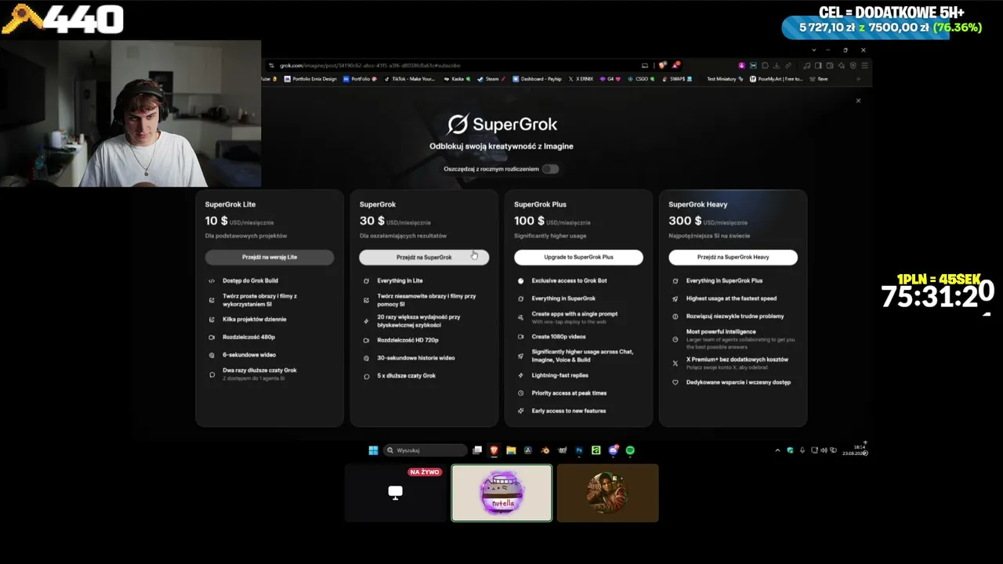Open the X ERNIX bookmark
The width and height of the screenshot is (1003, 564).
(581, 79)
